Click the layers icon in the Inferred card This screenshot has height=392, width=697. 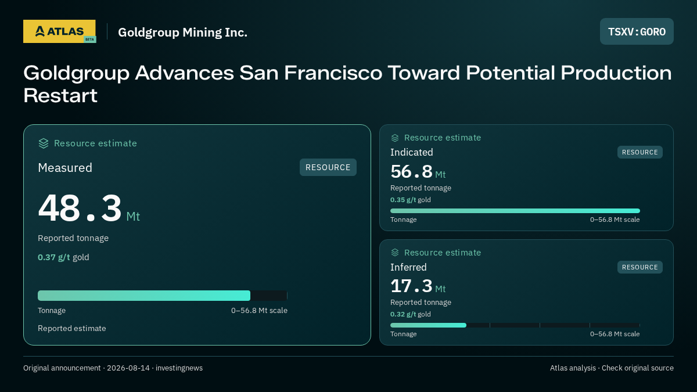(395, 253)
